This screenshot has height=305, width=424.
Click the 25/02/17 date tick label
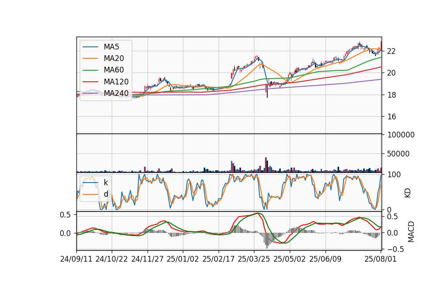[219, 259]
